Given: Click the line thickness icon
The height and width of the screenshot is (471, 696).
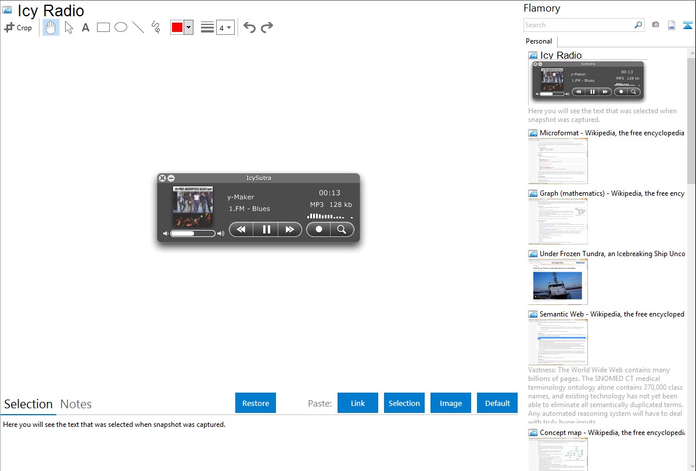Looking at the screenshot, I should (x=207, y=27).
